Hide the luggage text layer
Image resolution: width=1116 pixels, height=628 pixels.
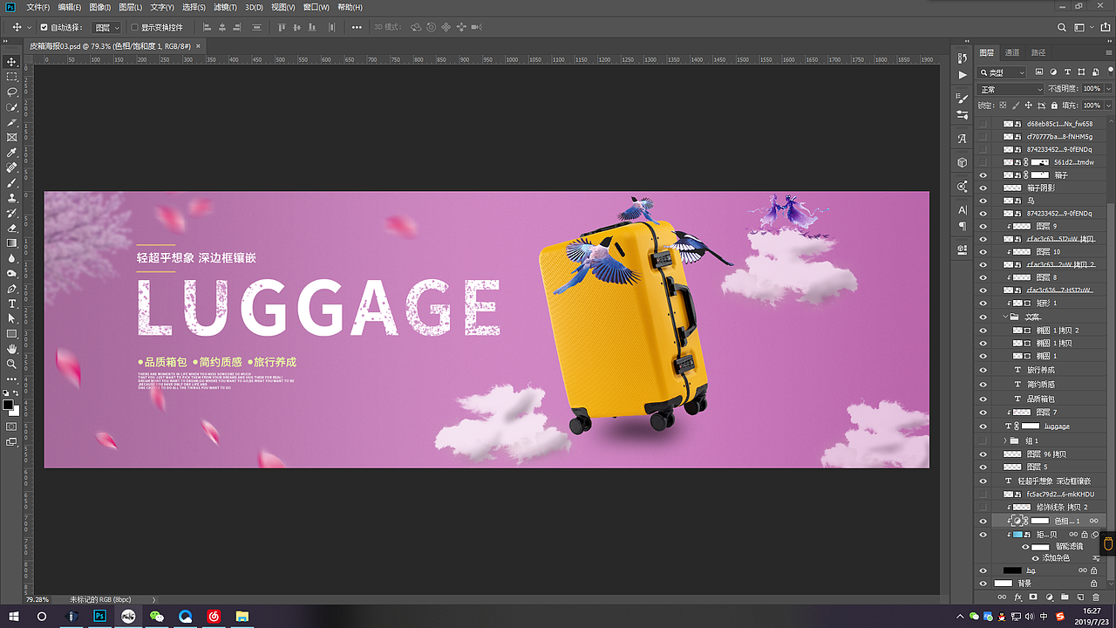(983, 427)
